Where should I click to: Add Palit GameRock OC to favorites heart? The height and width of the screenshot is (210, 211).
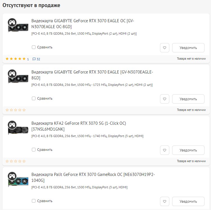click(x=165, y=201)
